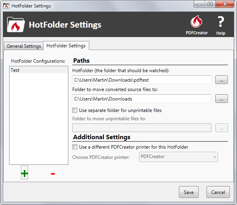Open the Choose PDFCreator printer dropdown

(179, 157)
